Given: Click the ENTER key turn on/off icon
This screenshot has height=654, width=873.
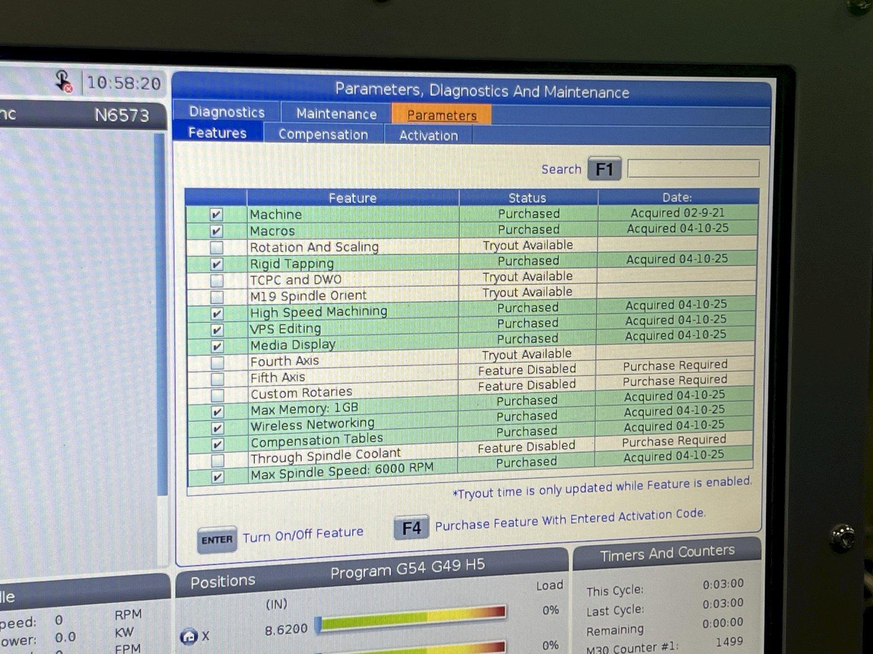Looking at the screenshot, I should [217, 540].
